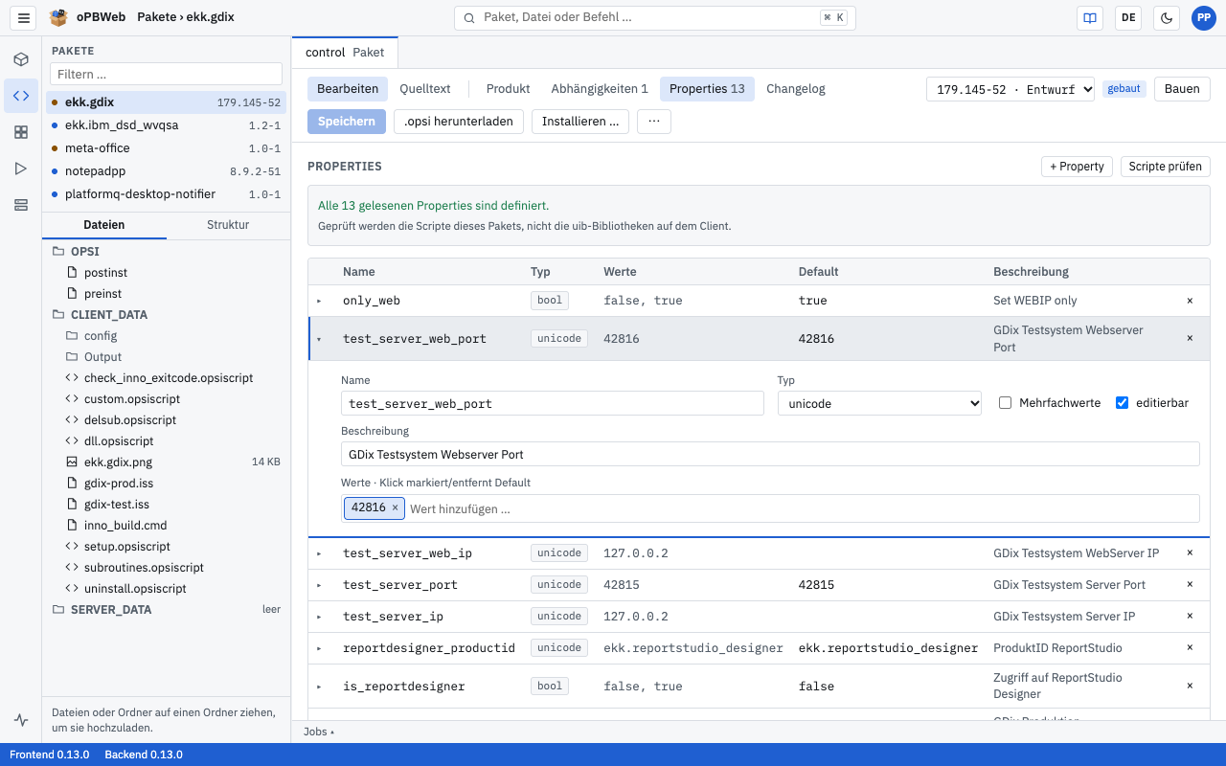1226x766 pixels.
Task: Click the Speichern button
Action: click(x=347, y=122)
